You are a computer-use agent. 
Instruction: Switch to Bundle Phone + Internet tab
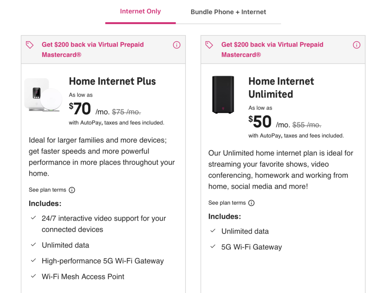pyautogui.click(x=228, y=12)
